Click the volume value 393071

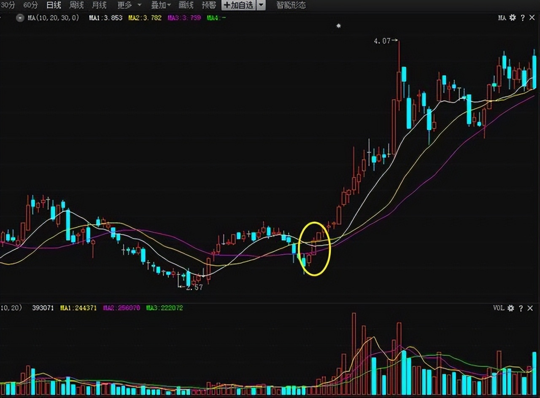[x=43, y=308]
